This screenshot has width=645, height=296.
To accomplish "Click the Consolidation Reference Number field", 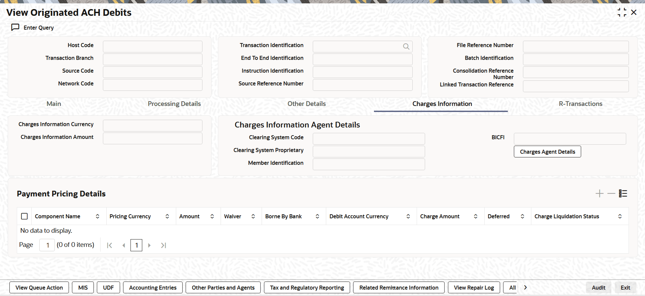I will [576, 72].
